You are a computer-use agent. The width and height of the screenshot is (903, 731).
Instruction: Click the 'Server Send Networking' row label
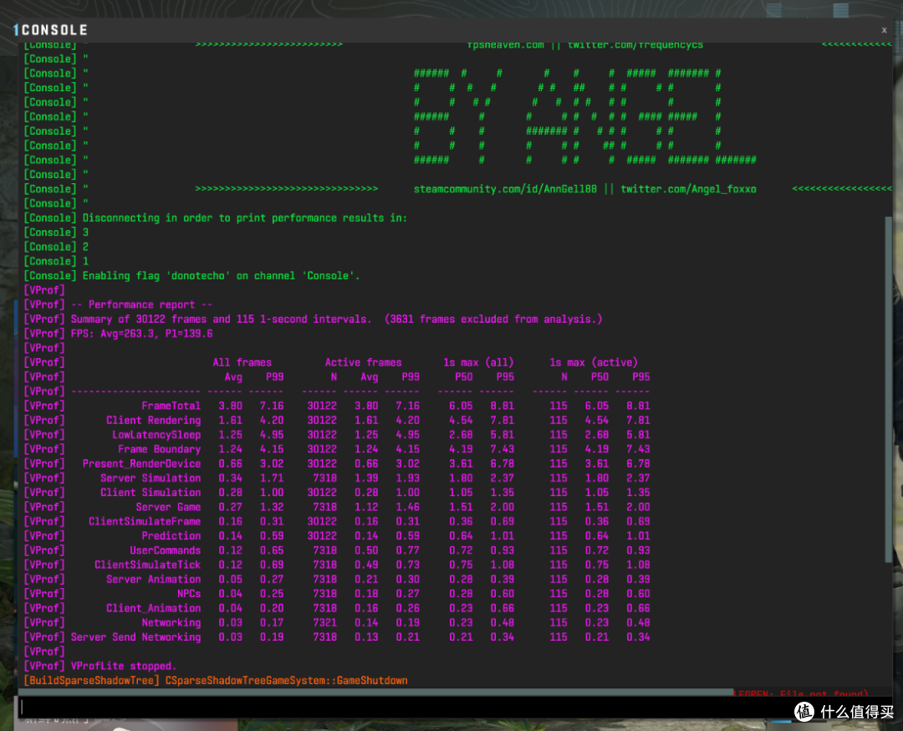point(136,637)
